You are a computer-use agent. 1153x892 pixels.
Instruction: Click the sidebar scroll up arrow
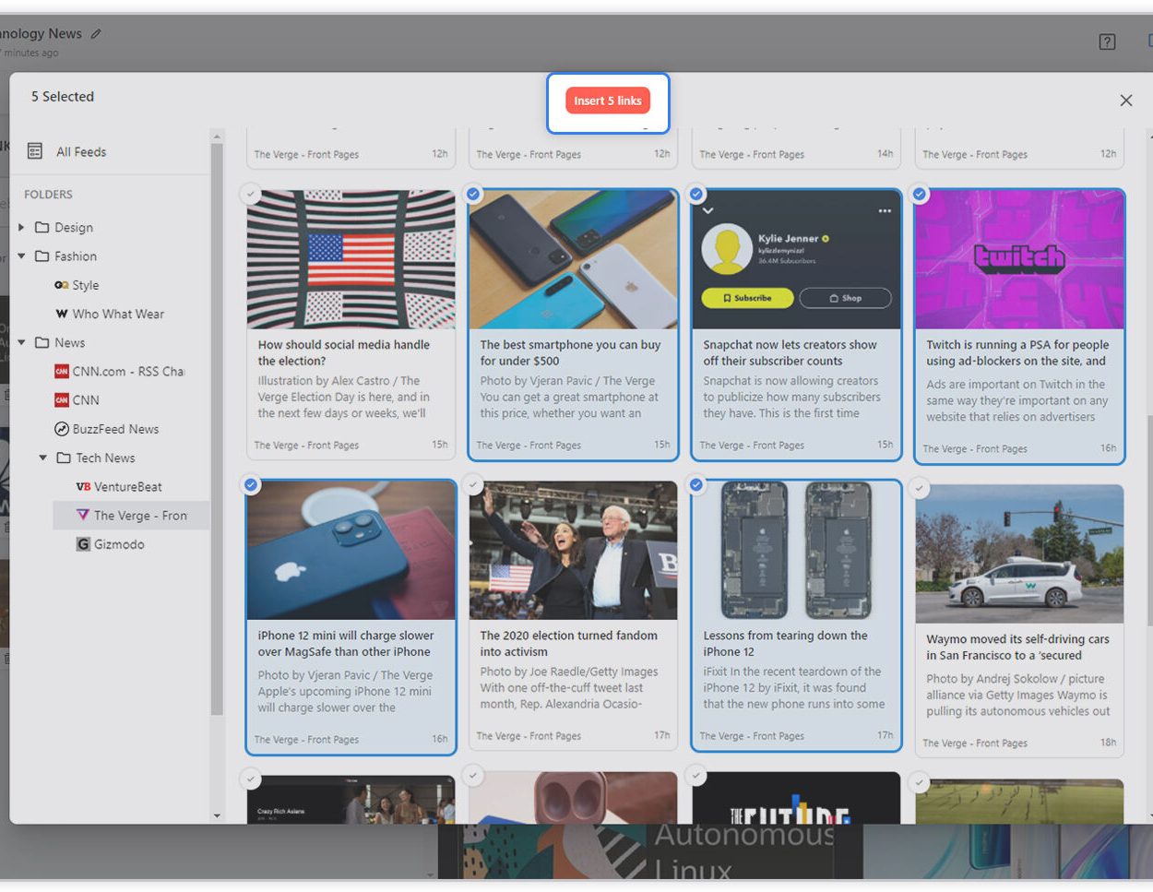coord(217,137)
